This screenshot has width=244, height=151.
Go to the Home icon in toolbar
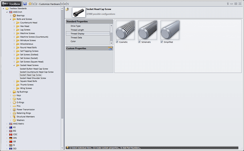coord(30,4)
